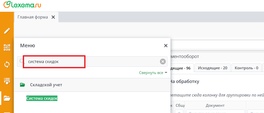264x113 pixels.
Task: Click the sync arrows sidebar icon
Action: [x=7, y=64]
